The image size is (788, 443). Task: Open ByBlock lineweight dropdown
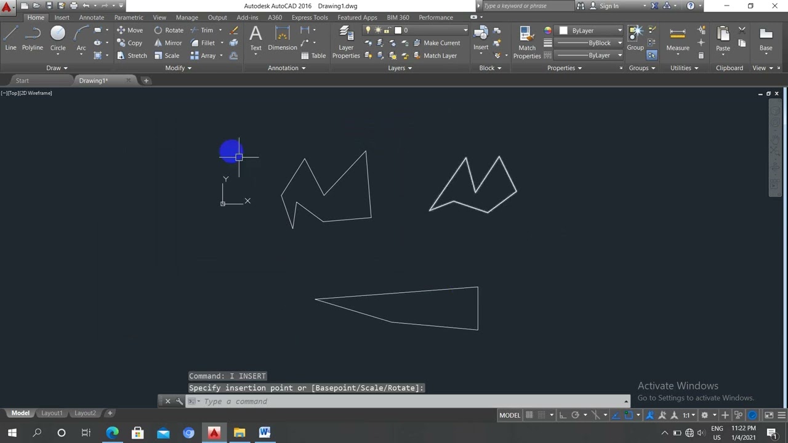tap(588, 43)
